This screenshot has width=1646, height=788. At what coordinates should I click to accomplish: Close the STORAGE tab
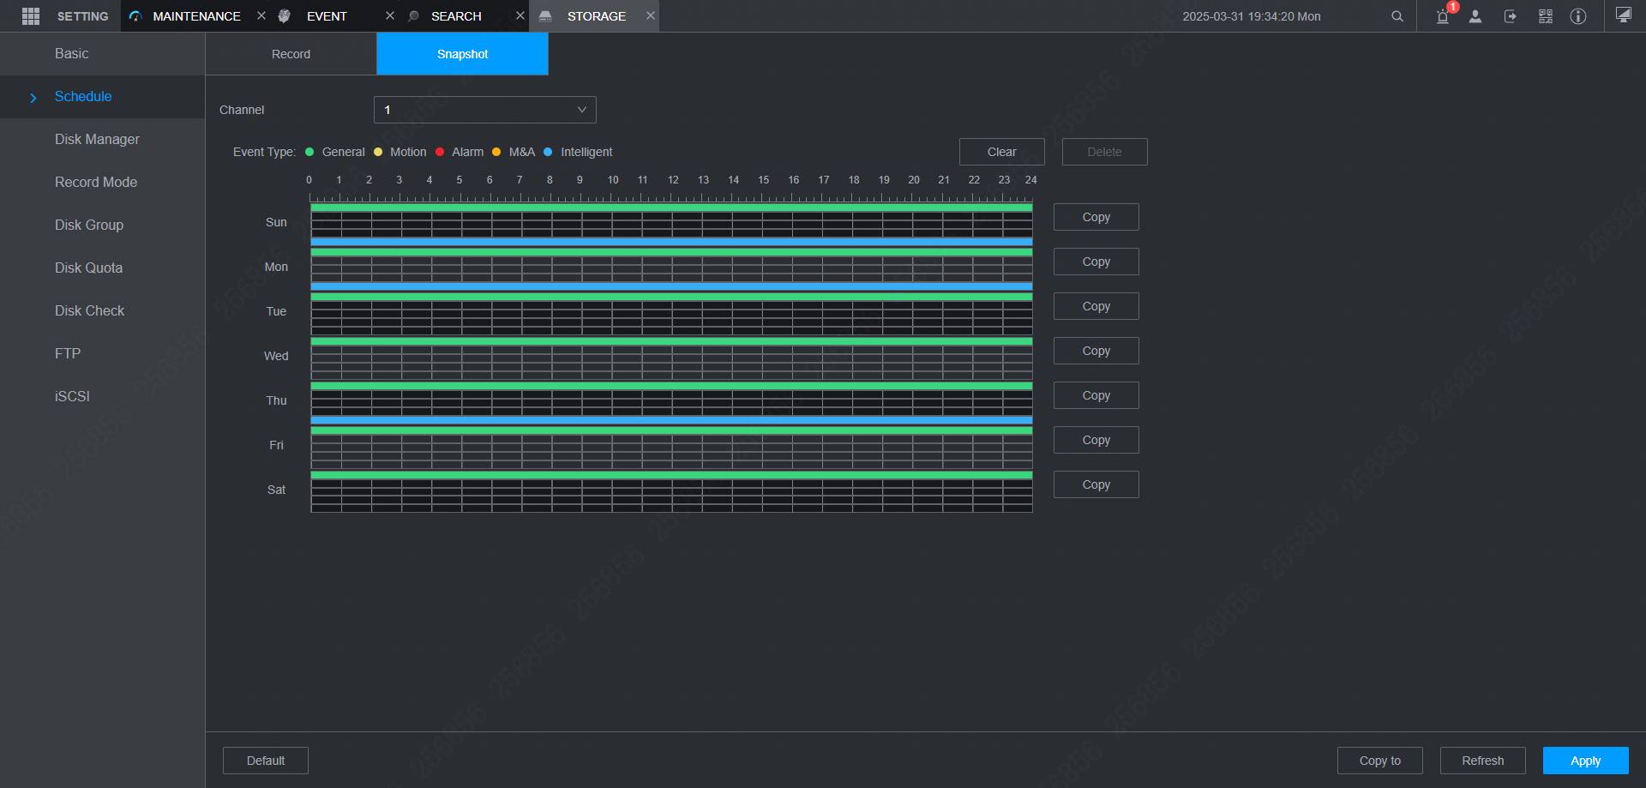pyautogui.click(x=651, y=15)
